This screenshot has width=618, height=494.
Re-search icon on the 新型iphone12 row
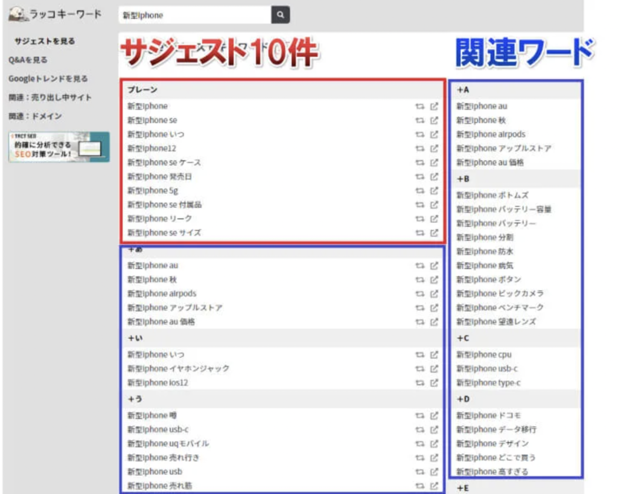click(x=420, y=149)
